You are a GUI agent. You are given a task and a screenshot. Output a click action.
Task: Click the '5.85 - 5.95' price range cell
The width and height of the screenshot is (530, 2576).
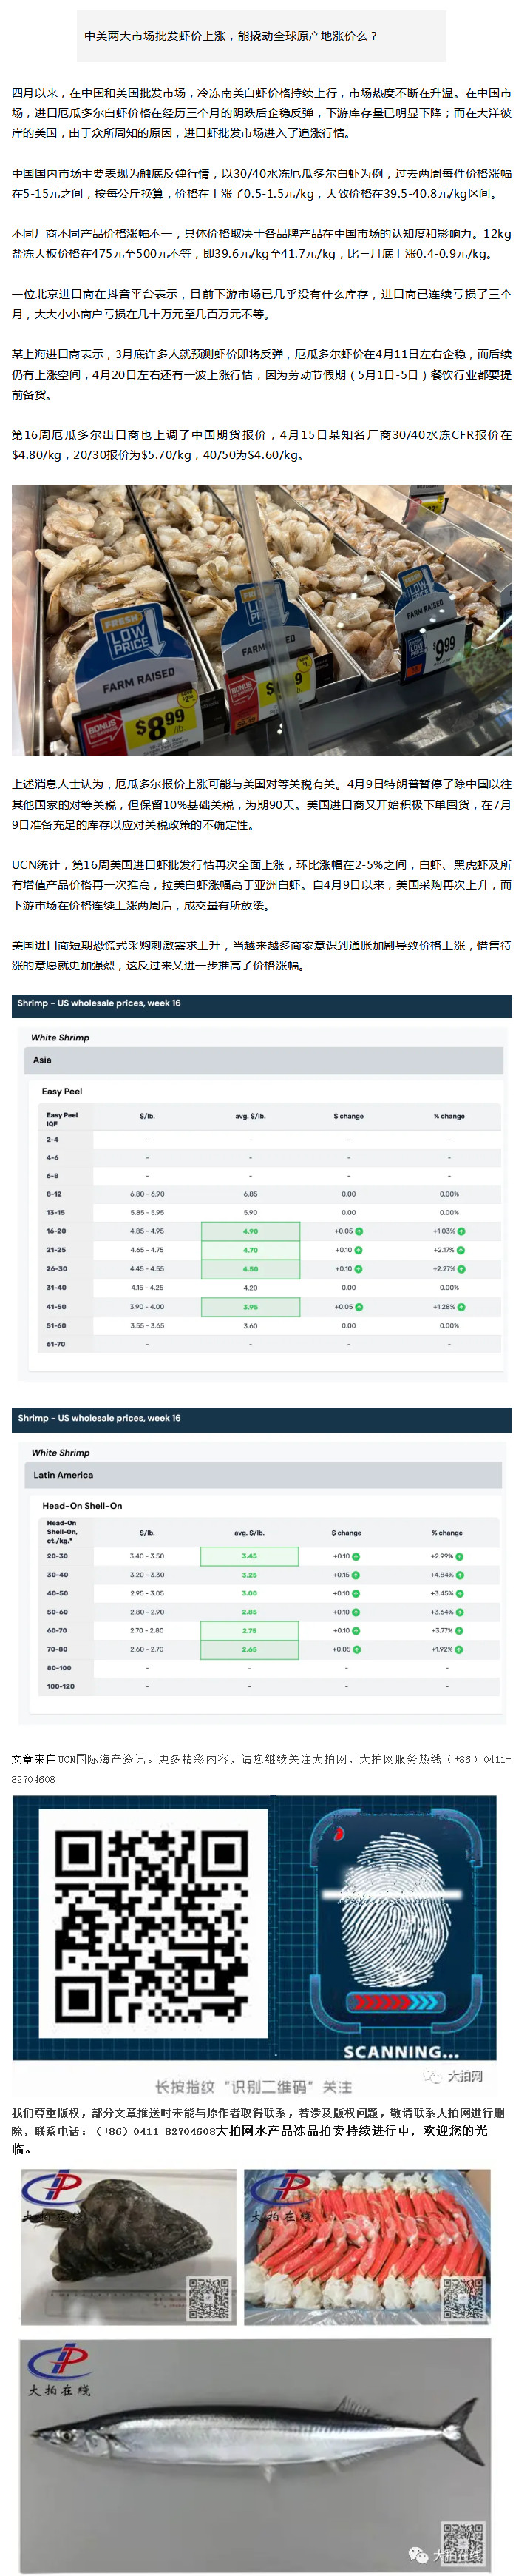(x=146, y=1212)
